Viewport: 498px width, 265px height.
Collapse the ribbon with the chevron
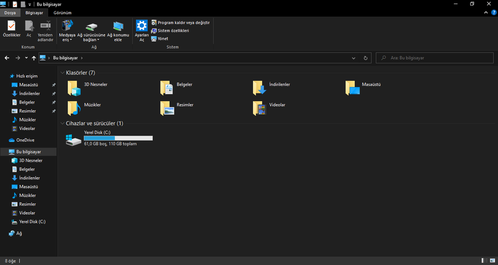click(x=485, y=12)
